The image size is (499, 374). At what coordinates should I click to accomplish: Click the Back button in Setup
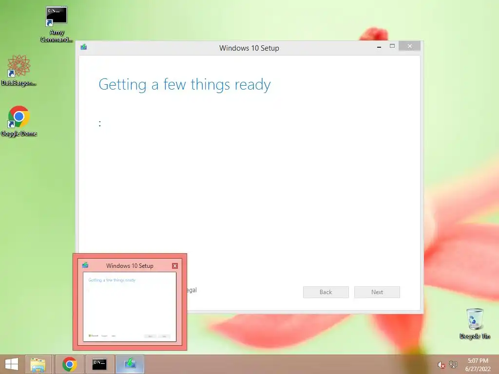326,292
